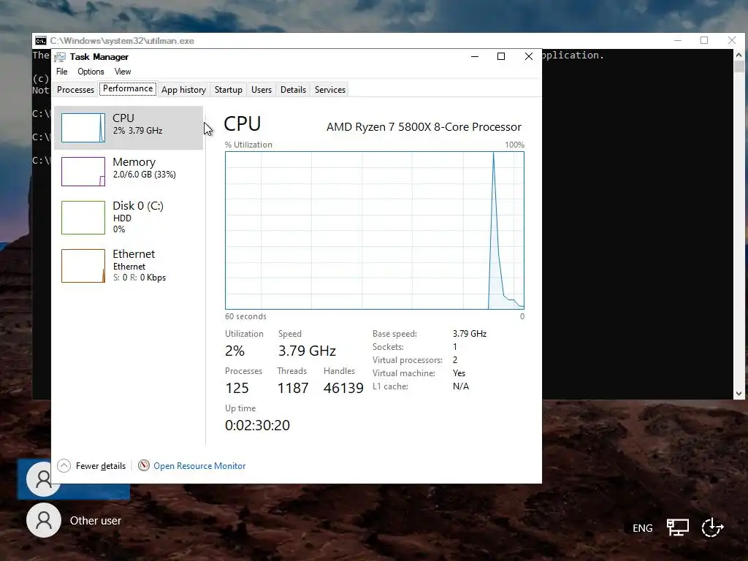
Task: Click the command prompt window icon
Action: click(41, 41)
